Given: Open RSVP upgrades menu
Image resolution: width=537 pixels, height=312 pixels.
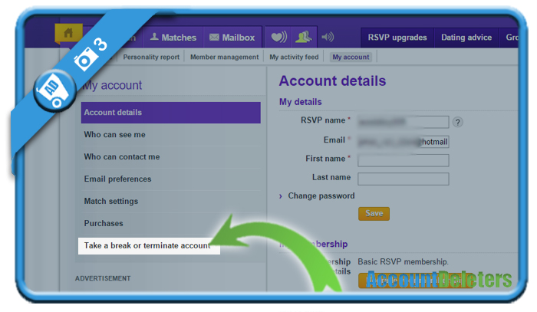Looking at the screenshot, I should [397, 38].
